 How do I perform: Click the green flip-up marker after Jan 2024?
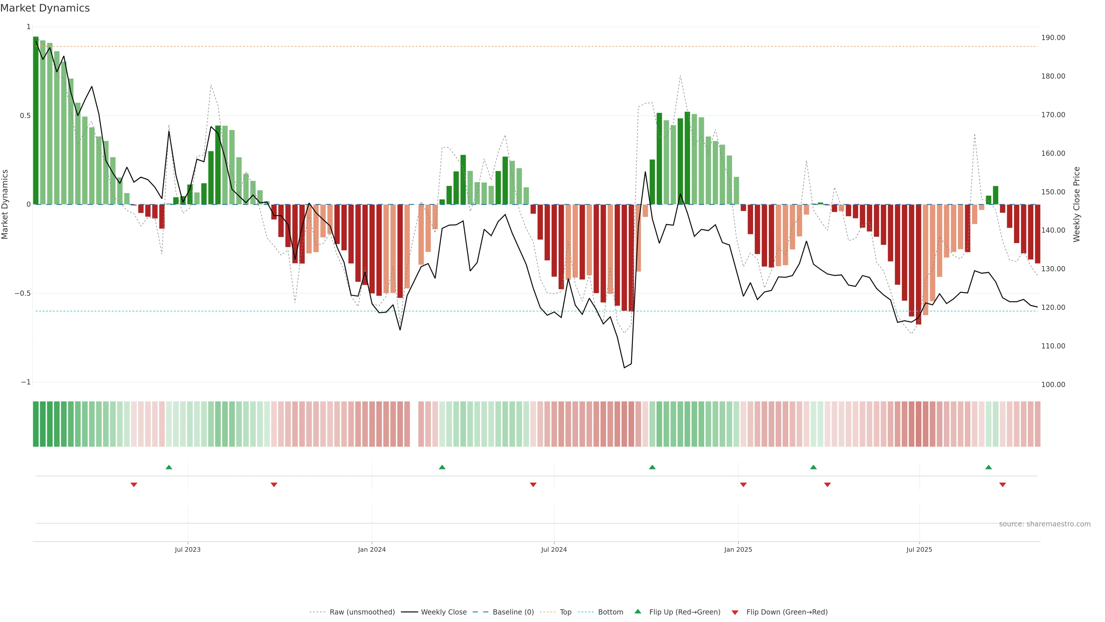pos(442,467)
